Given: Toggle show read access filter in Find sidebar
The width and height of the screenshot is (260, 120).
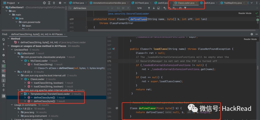Looking at the screenshot, I should 3,66.
